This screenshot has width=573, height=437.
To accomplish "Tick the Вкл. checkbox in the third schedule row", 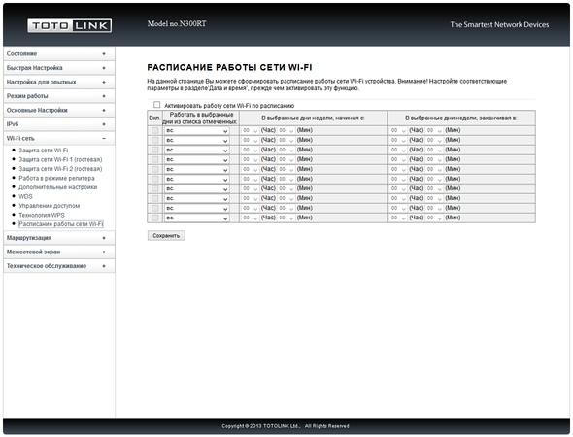I will [x=155, y=150].
